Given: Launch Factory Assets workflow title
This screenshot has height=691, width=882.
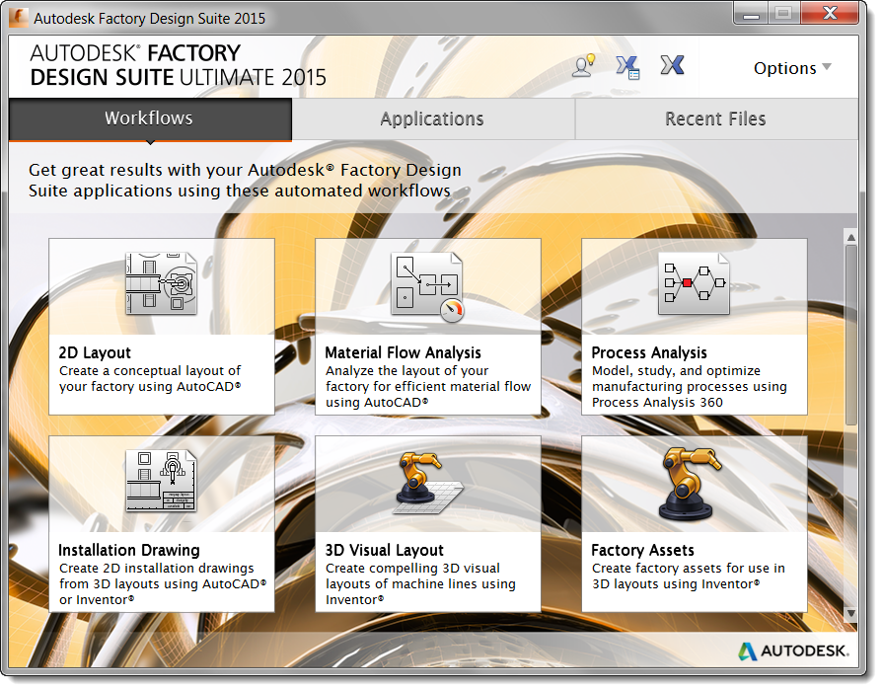Looking at the screenshot, I should [642, 550].
